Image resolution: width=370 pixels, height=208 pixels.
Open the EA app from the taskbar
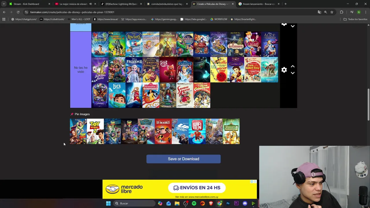pos(202,203)
